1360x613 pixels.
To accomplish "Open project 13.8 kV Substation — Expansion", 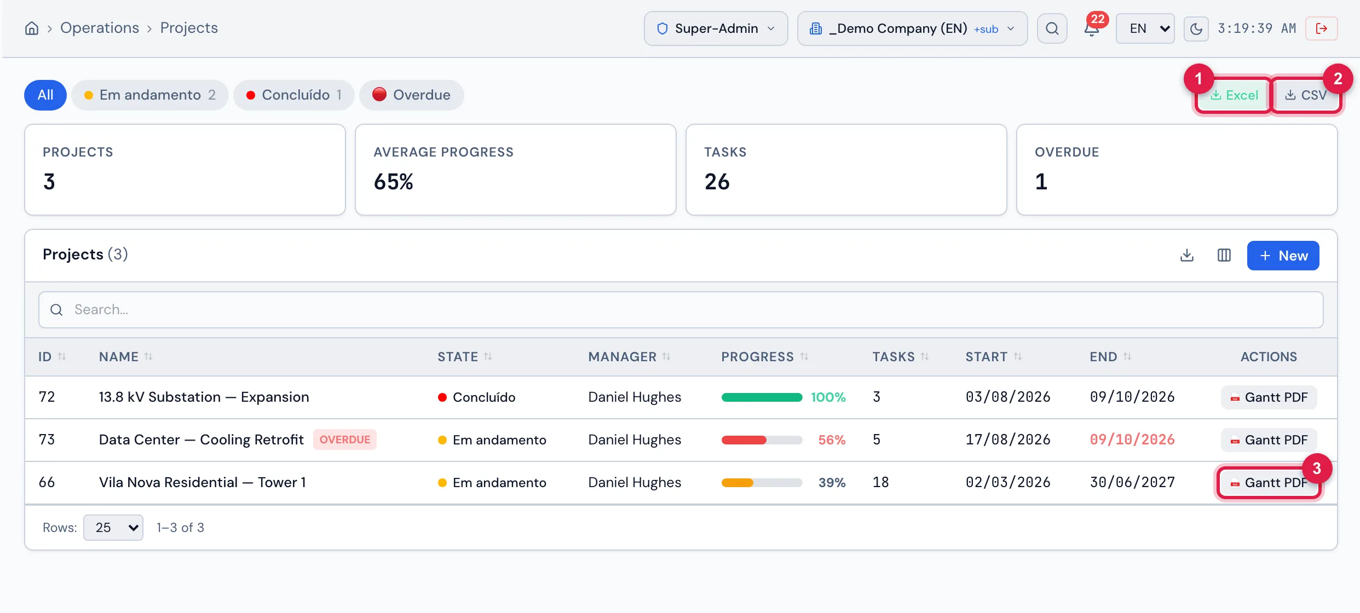I will (204, 397).
